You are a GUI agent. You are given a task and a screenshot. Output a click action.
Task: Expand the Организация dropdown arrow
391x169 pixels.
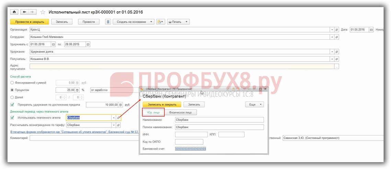pos(332,29)
